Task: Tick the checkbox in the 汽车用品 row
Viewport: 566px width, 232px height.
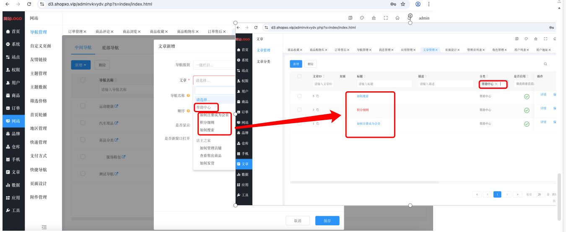Action: (83, 123)
